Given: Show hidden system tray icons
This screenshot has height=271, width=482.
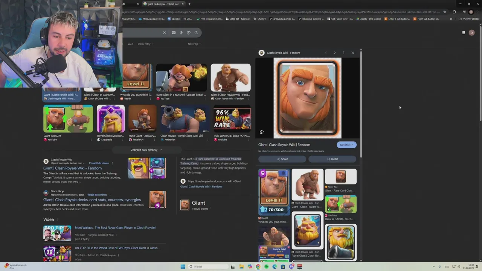Looking at the screenshot, I should [433, 266].
